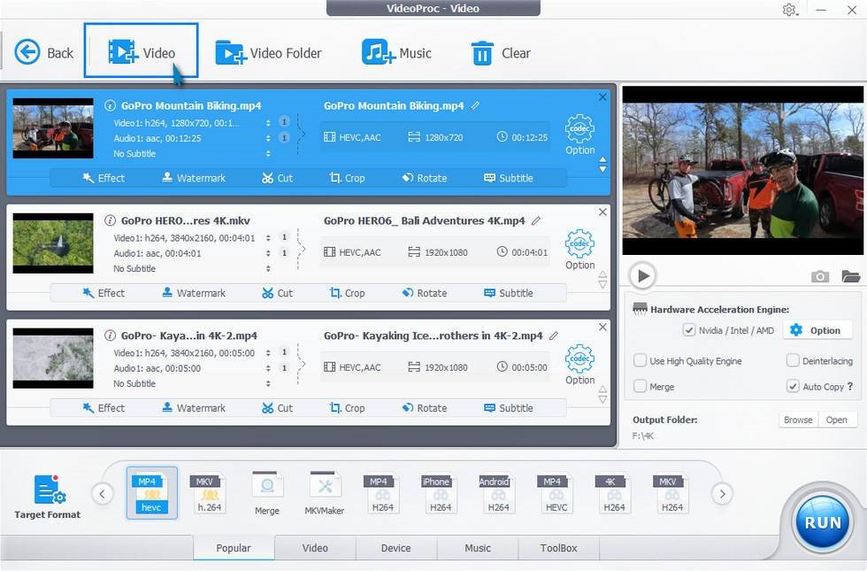
Task: Open Cut tool for GoPro HERO6 video
Action: point(278,293)
